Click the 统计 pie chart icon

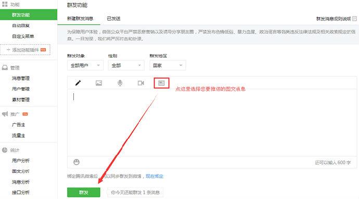[x=5, y=150]
